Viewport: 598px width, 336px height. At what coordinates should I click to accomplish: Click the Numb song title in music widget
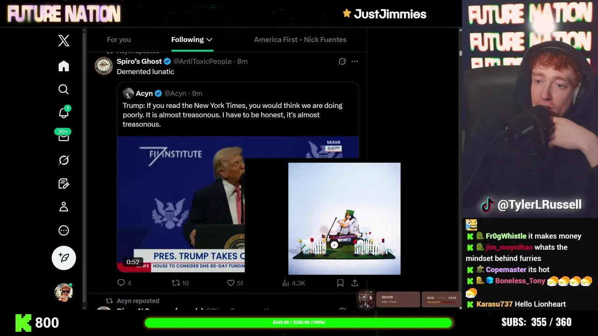pyautogui.click(x=387, y=297)
